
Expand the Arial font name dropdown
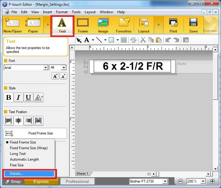(x=46, y=68)
